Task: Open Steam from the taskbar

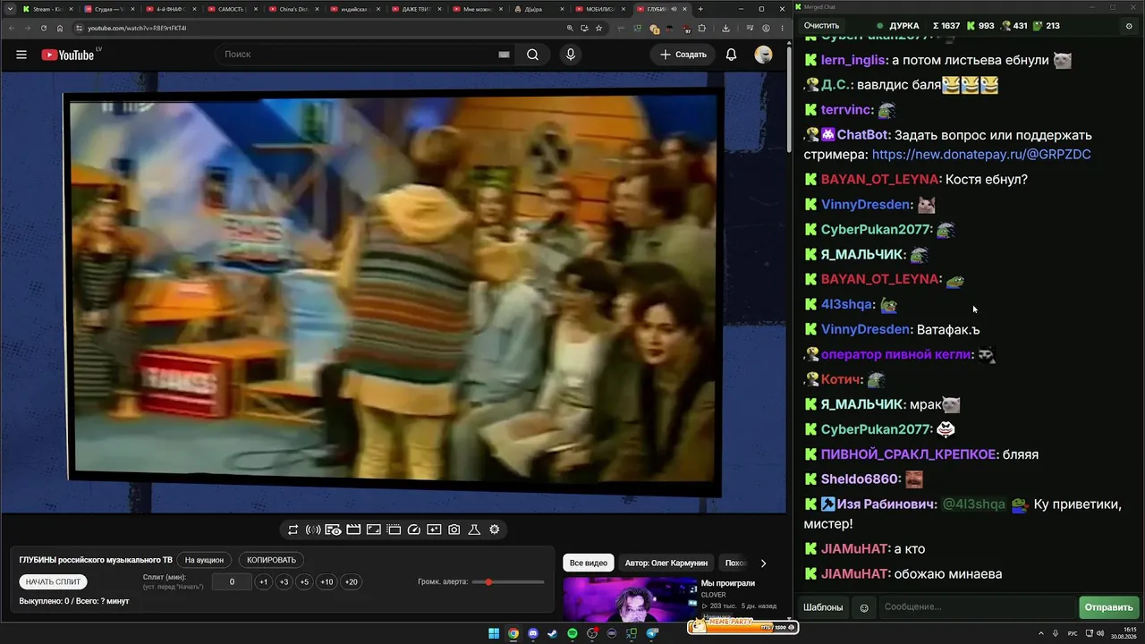Action: 553,634
